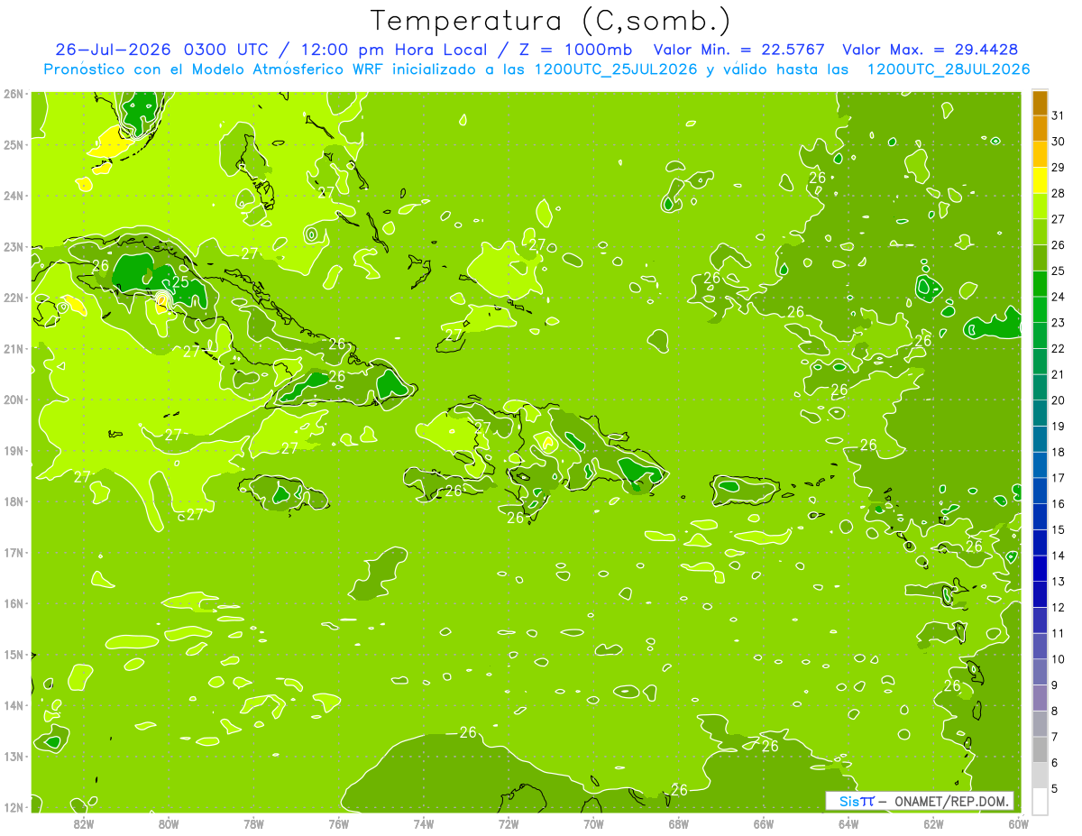Click the '12N' latitude axis label

click(x=13, y=807)
